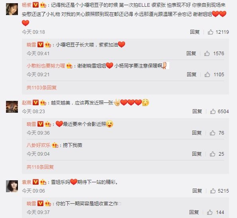Like 赵薇's comment with 6504 likes
Screen dimensions: 237x218
[x=213, y=111]
